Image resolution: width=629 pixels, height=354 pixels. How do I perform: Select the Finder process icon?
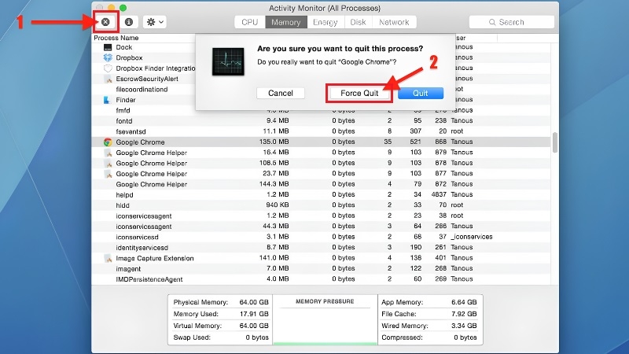[x=108, y=100]
